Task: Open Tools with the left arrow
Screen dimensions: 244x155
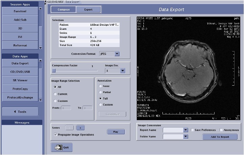Action: [20, 112]
